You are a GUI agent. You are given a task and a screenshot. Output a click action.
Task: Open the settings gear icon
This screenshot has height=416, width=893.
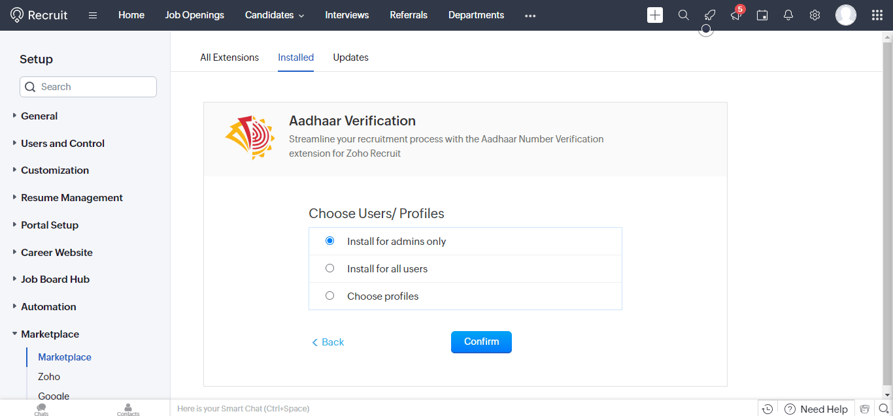[815, 15]
